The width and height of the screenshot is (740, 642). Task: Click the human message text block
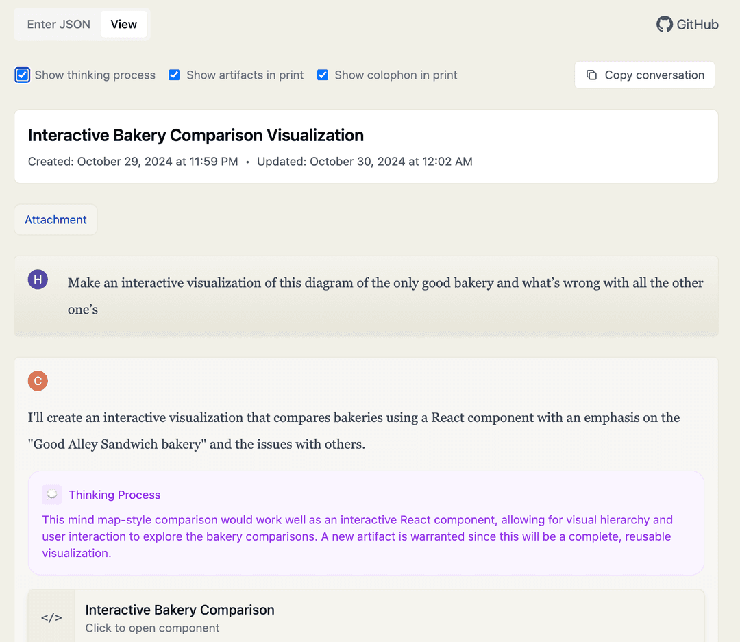click(x=386, y=296)
